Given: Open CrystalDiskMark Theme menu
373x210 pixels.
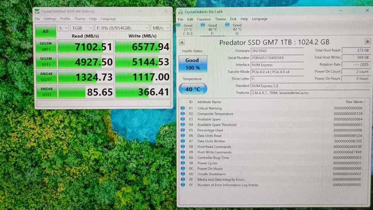Looking at the screenshot, I should pos(80,19).
